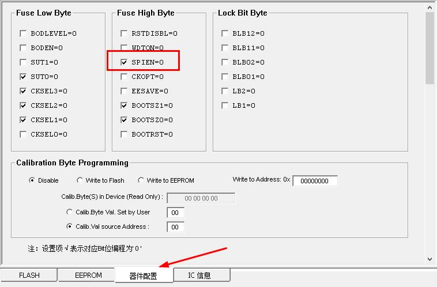Open the EEPROM tab
437x287 pixels.
[x=88, y=275]
